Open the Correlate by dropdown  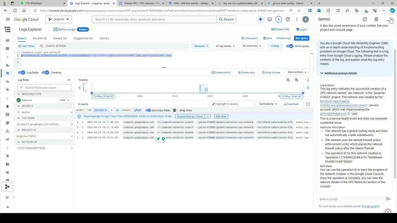(268, 104)
